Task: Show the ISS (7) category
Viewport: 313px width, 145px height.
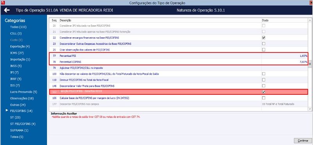Action: pyautogui.click(x=15, y=85)
